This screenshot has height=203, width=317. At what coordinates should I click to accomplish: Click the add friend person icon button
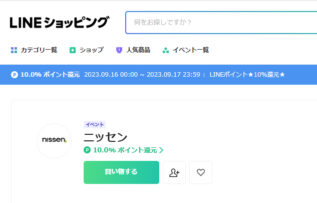tap(174, 172)
